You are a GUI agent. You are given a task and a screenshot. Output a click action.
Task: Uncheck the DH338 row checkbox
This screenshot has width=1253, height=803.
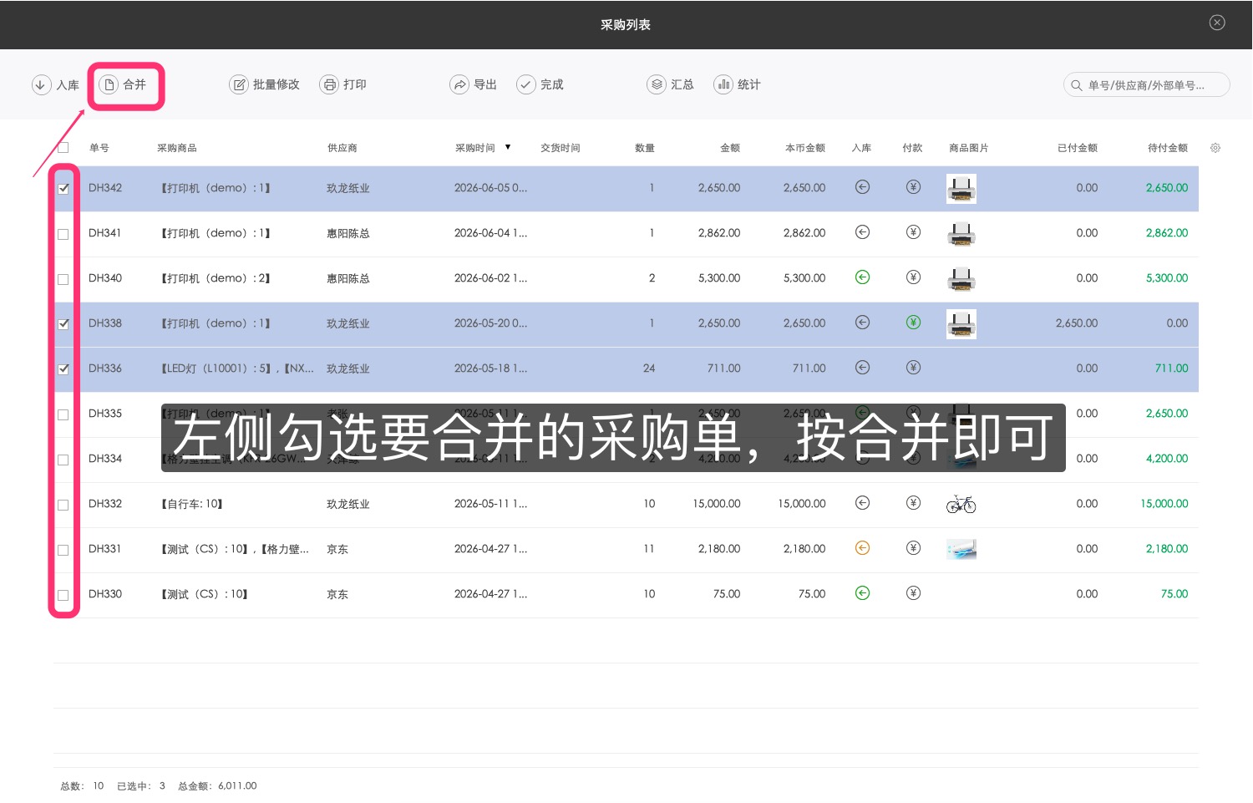click(63, 324)
